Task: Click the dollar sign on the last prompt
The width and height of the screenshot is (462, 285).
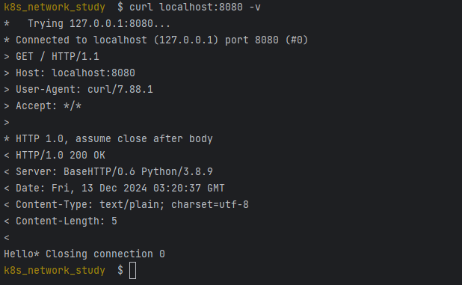Action: [x=120, y=270]
